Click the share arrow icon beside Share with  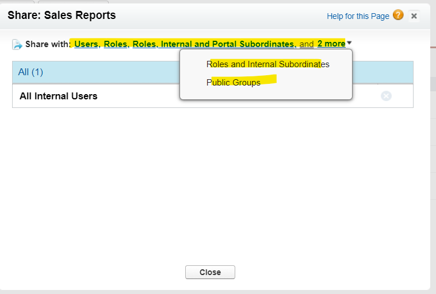click(17, 44)
